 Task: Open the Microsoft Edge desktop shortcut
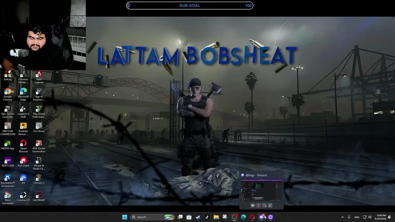[x=23, y=95]
